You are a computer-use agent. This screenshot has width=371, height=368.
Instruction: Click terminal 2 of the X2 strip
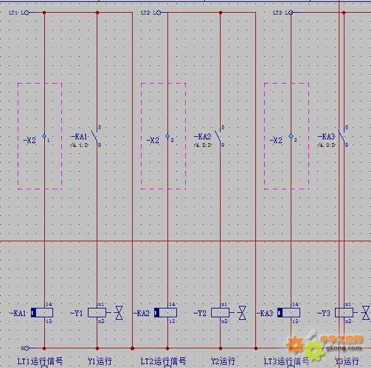tap(167, 136)
